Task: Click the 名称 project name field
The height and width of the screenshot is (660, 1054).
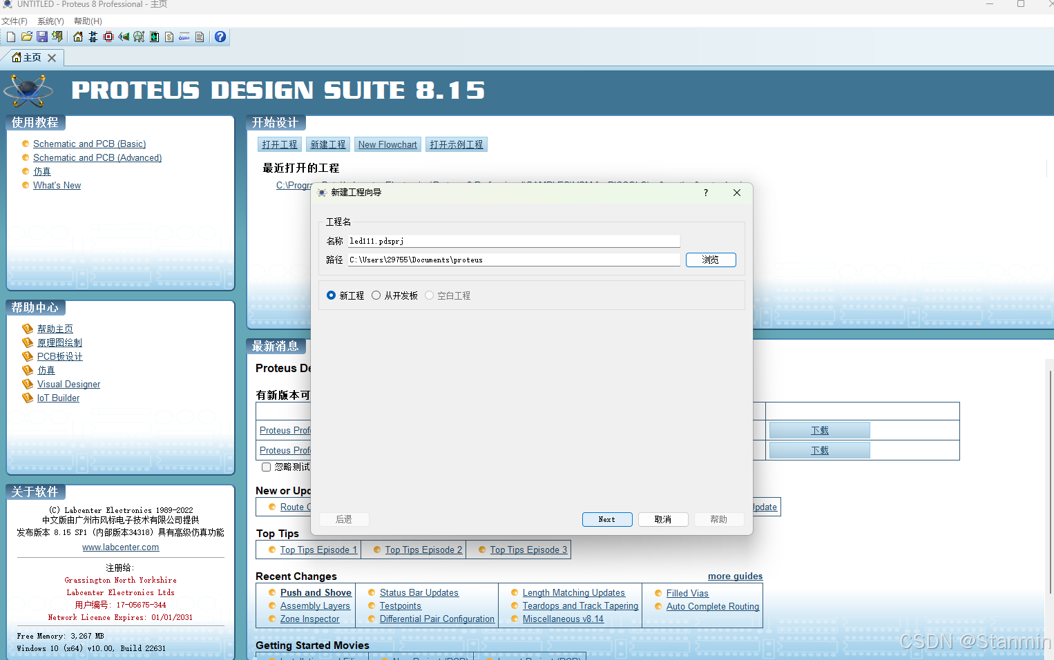Action: (514, 241)
